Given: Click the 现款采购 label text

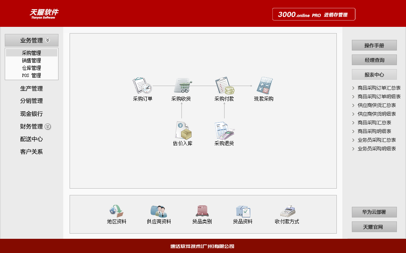Looking at the screenshot, I should click(x=264, y=99).
